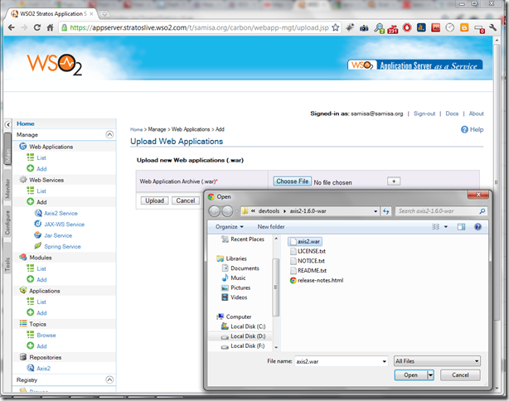Collapse the left navigation panel arrow
This screenshot has width=509, height=401.
coord(8,124)
